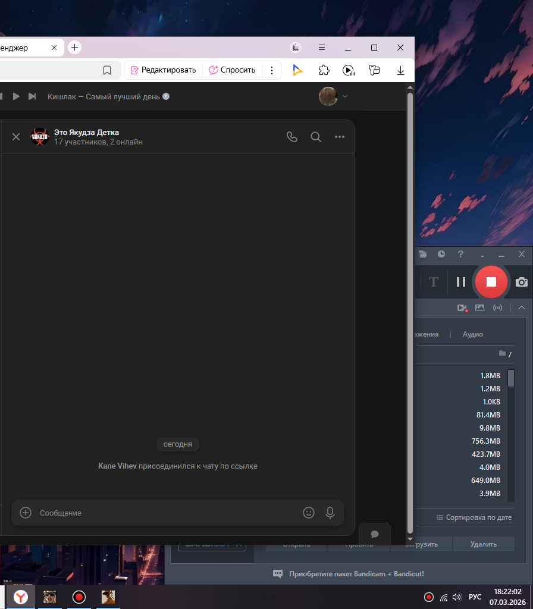Collapse the Bandicam panel with chevron
533x609 pixels.
(522, 307)
